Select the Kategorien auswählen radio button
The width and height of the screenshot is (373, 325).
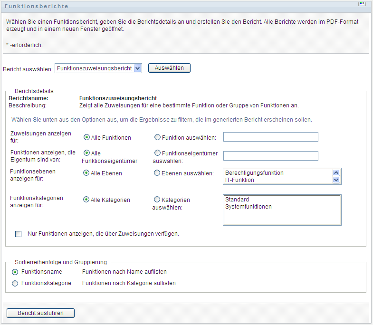157,200
